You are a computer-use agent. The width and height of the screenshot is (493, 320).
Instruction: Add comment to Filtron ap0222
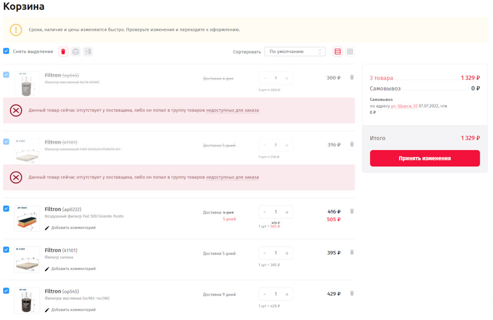coord(73,228)
